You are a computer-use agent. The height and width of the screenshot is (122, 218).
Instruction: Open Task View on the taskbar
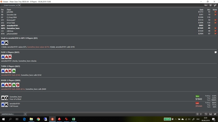coord(17,119)
